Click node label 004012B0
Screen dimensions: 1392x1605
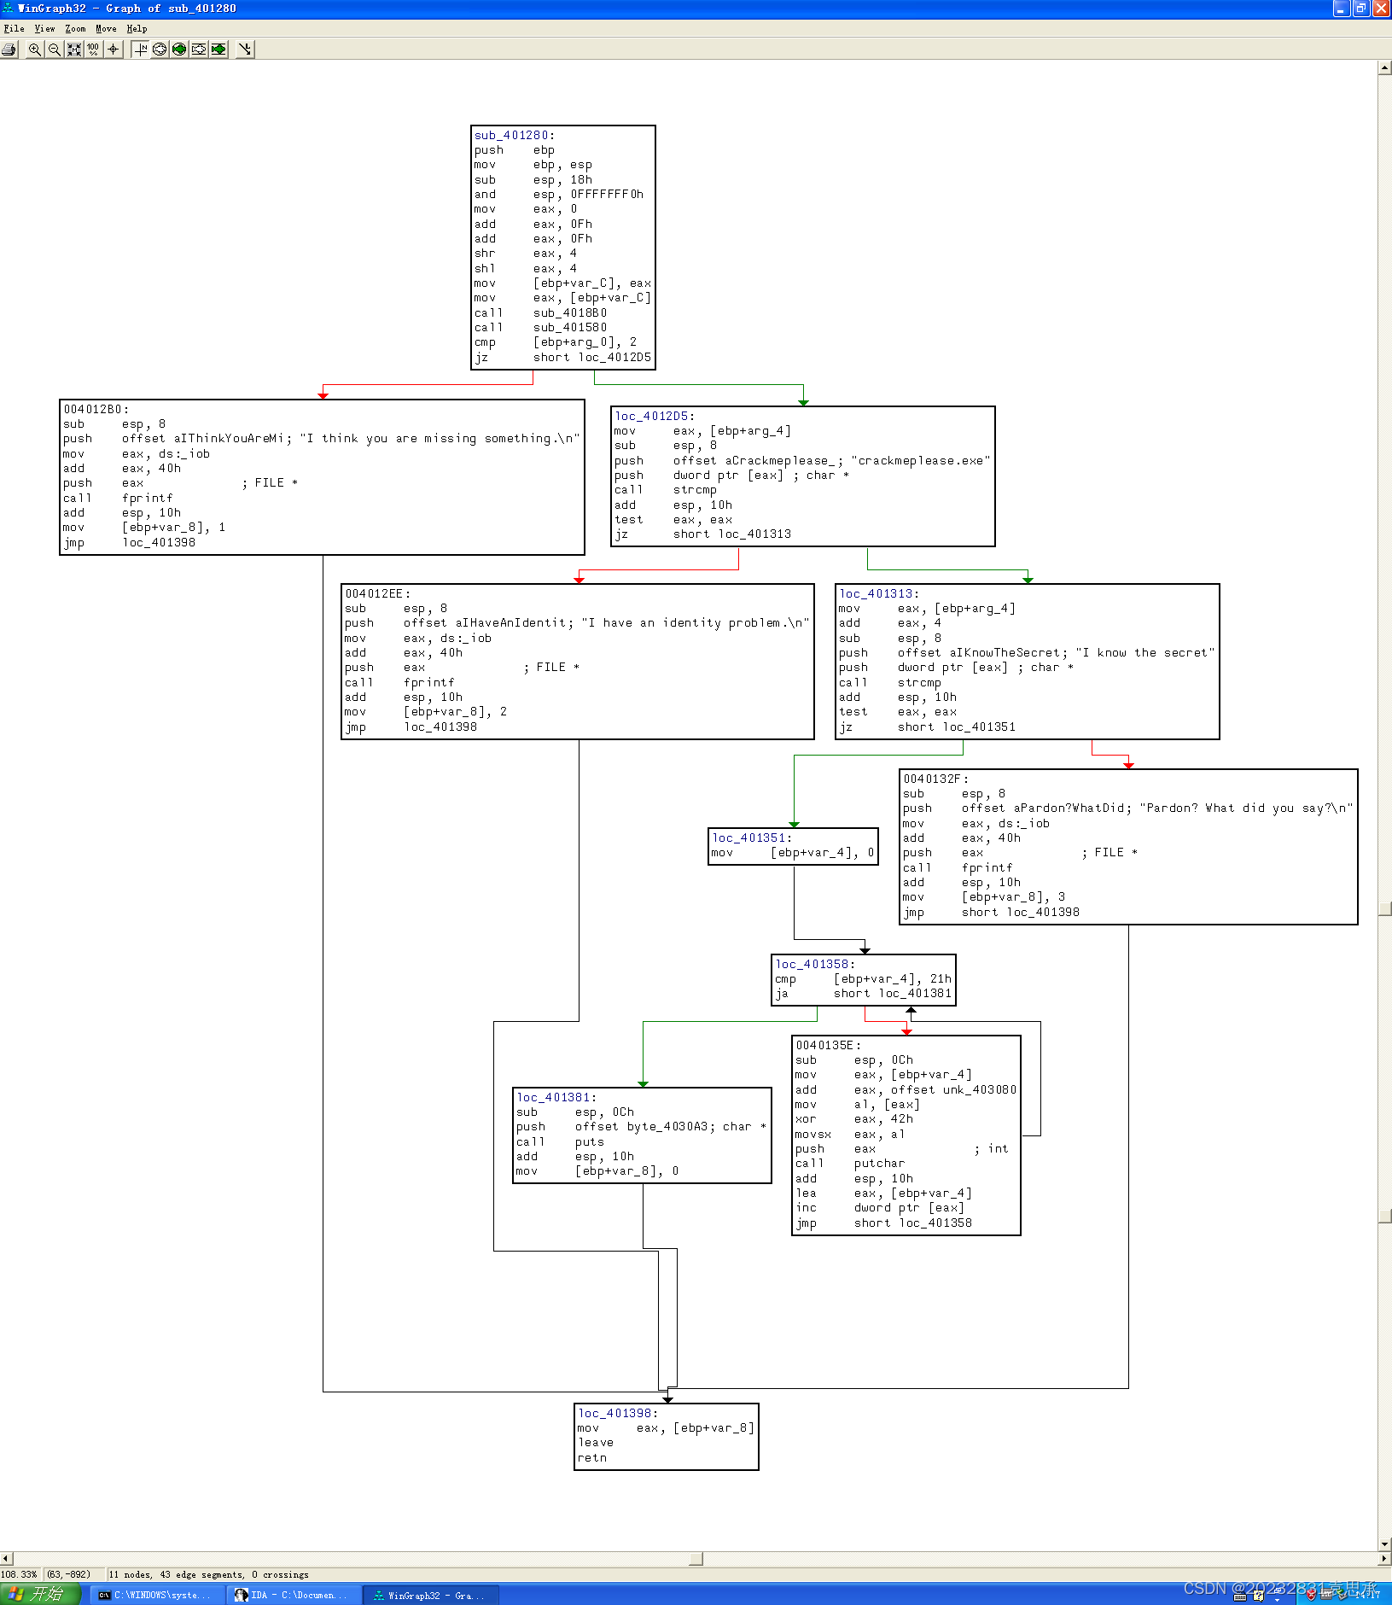(x=96, y=409)
